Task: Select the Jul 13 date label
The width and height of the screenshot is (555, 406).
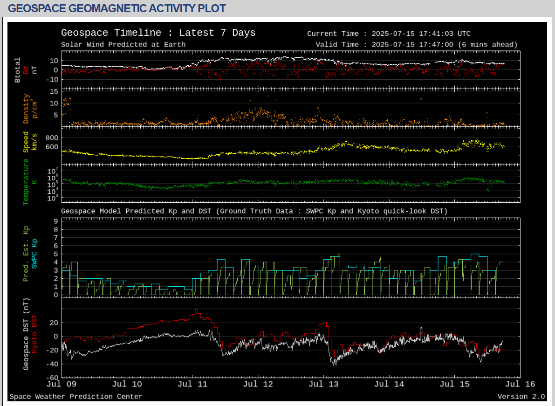Action: (324, 384)
